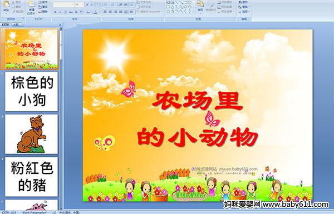Click the slide thumbnail scrollbar
Image resolution: width=334 pixels, height=214 pixels.
click(61, 119)
